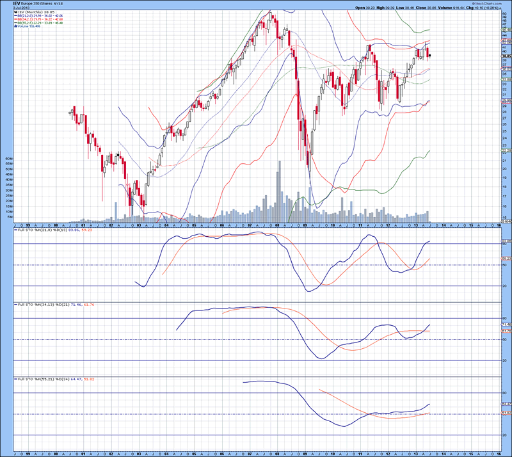
Task: Click the black last-price dot on chart
Action: (430, 56)
